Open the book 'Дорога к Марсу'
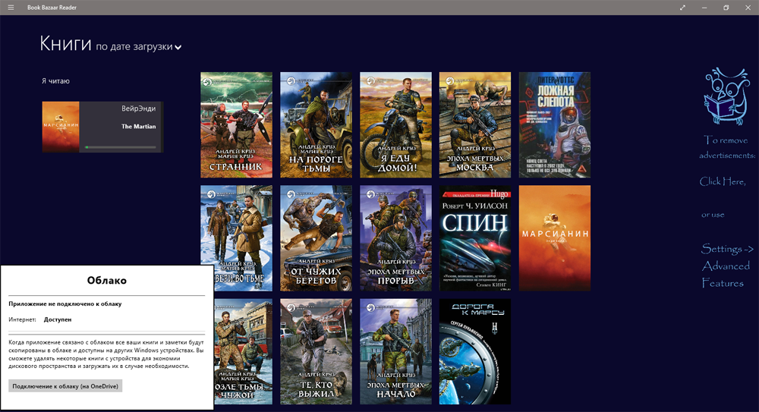The width and height of the screenshot is (759, 412). [x=475, y=351]
